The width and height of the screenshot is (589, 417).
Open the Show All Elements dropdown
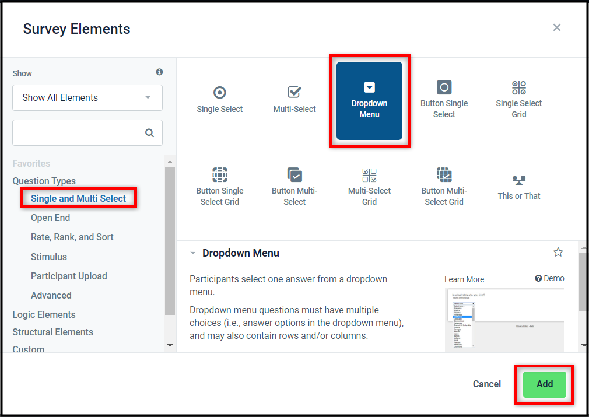(x=87, y=97)
